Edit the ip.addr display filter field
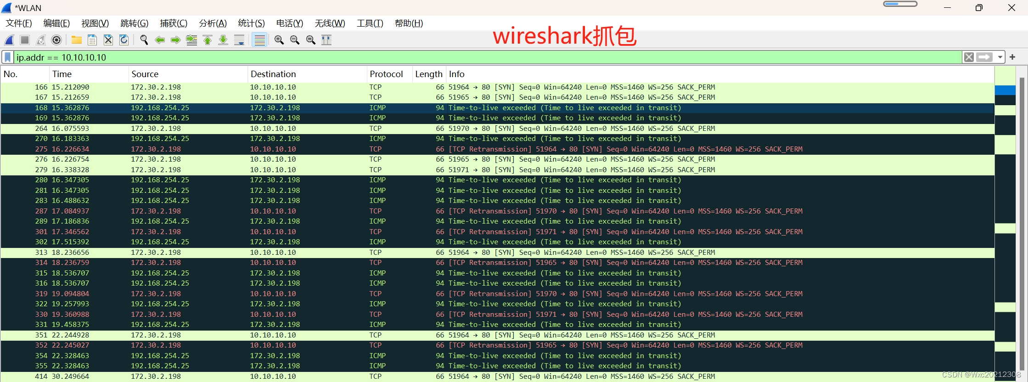The height and width of the screenshot is (382, 1028). pos(488,57)
